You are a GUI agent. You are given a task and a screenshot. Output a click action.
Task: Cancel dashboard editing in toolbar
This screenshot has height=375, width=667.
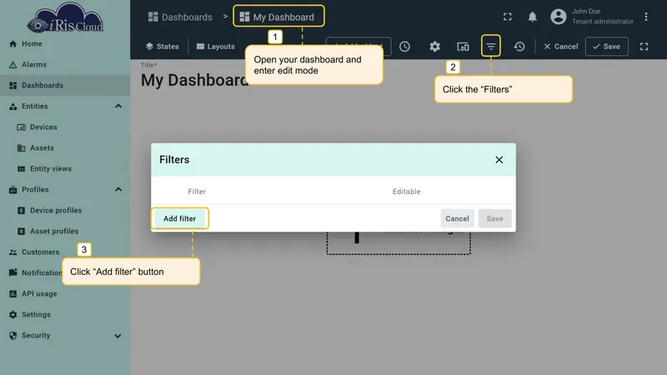(560, 47)
